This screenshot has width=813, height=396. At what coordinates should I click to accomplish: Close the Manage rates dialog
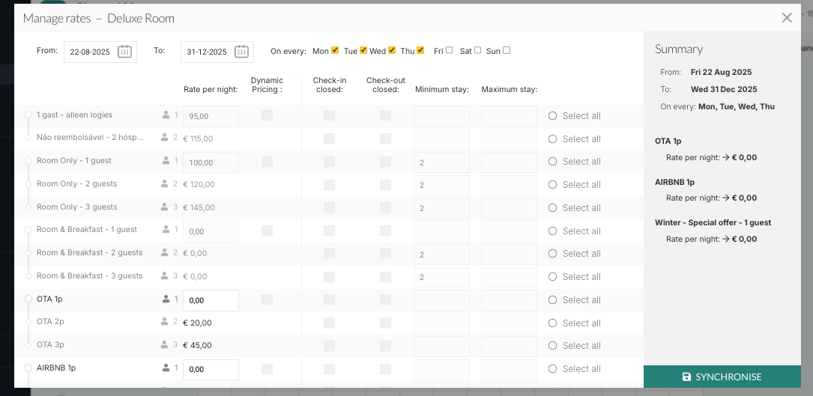click(787, 18)
